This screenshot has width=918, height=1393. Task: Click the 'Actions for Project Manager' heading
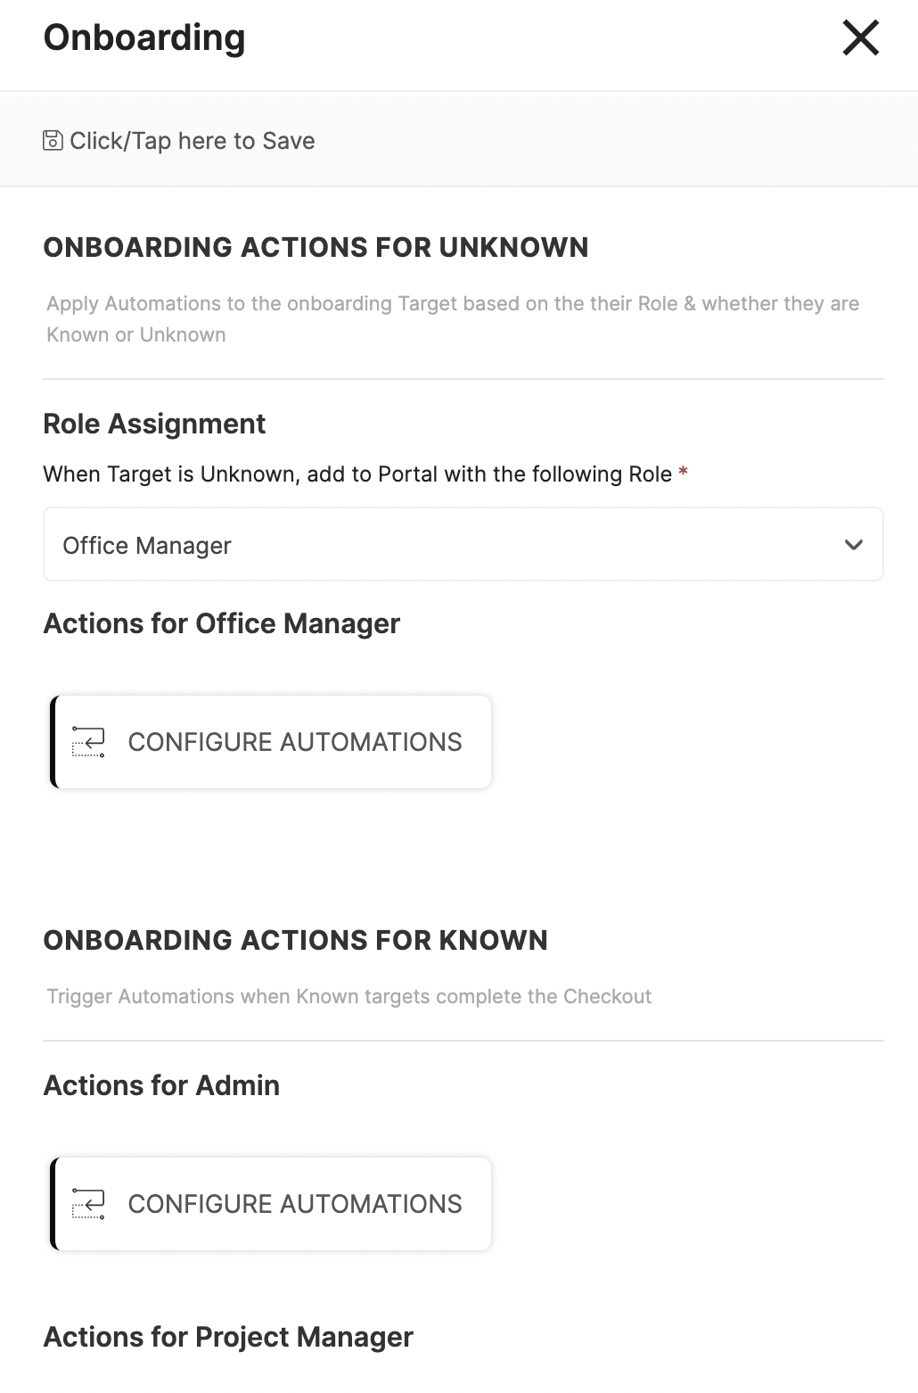(228, 1337)
